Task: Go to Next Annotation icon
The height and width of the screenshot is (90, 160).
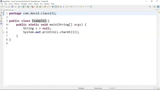Action: (x=67, y=7)
